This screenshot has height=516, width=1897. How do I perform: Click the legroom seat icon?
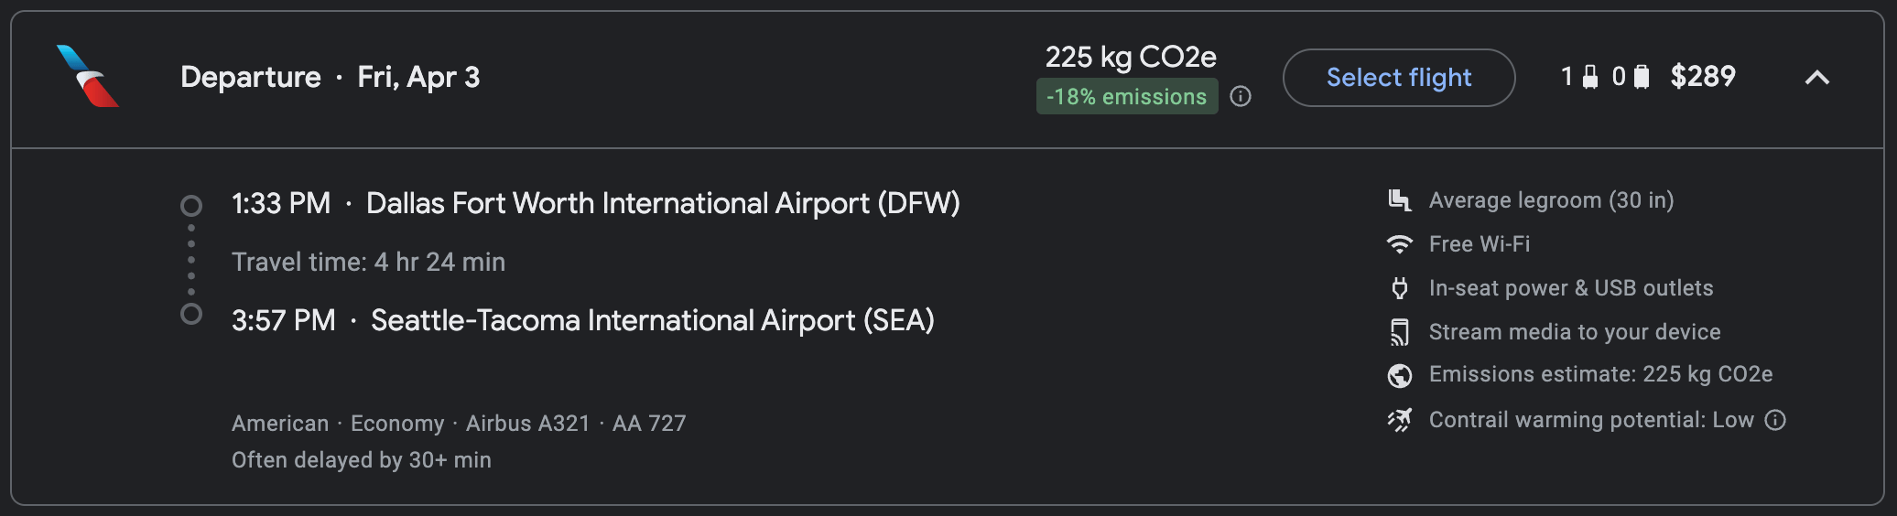(x=1399, y=200)
